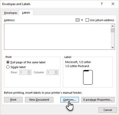Click the address box scroll up arrow
This screenshot has height=115, width=119.
(113, 26)
